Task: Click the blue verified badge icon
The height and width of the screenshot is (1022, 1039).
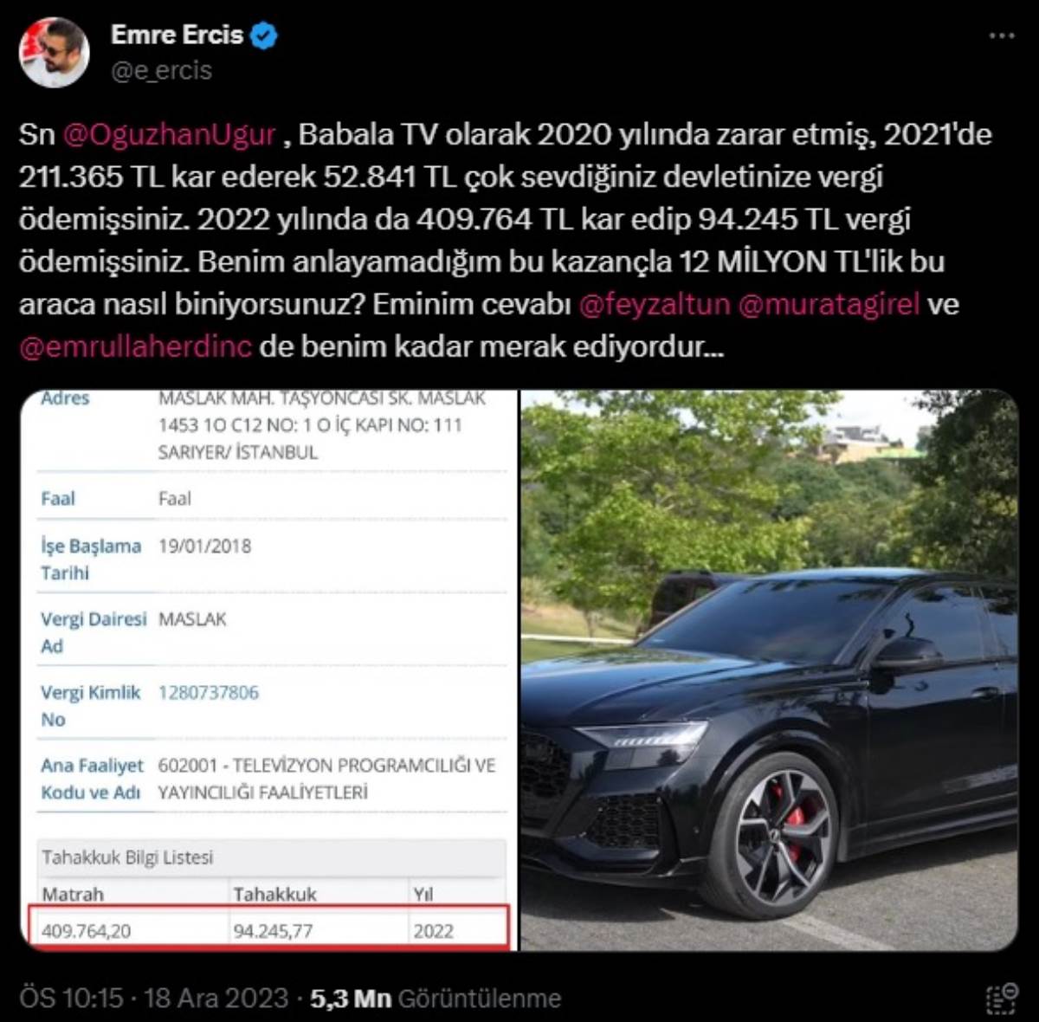Action: tap(264, 36)
